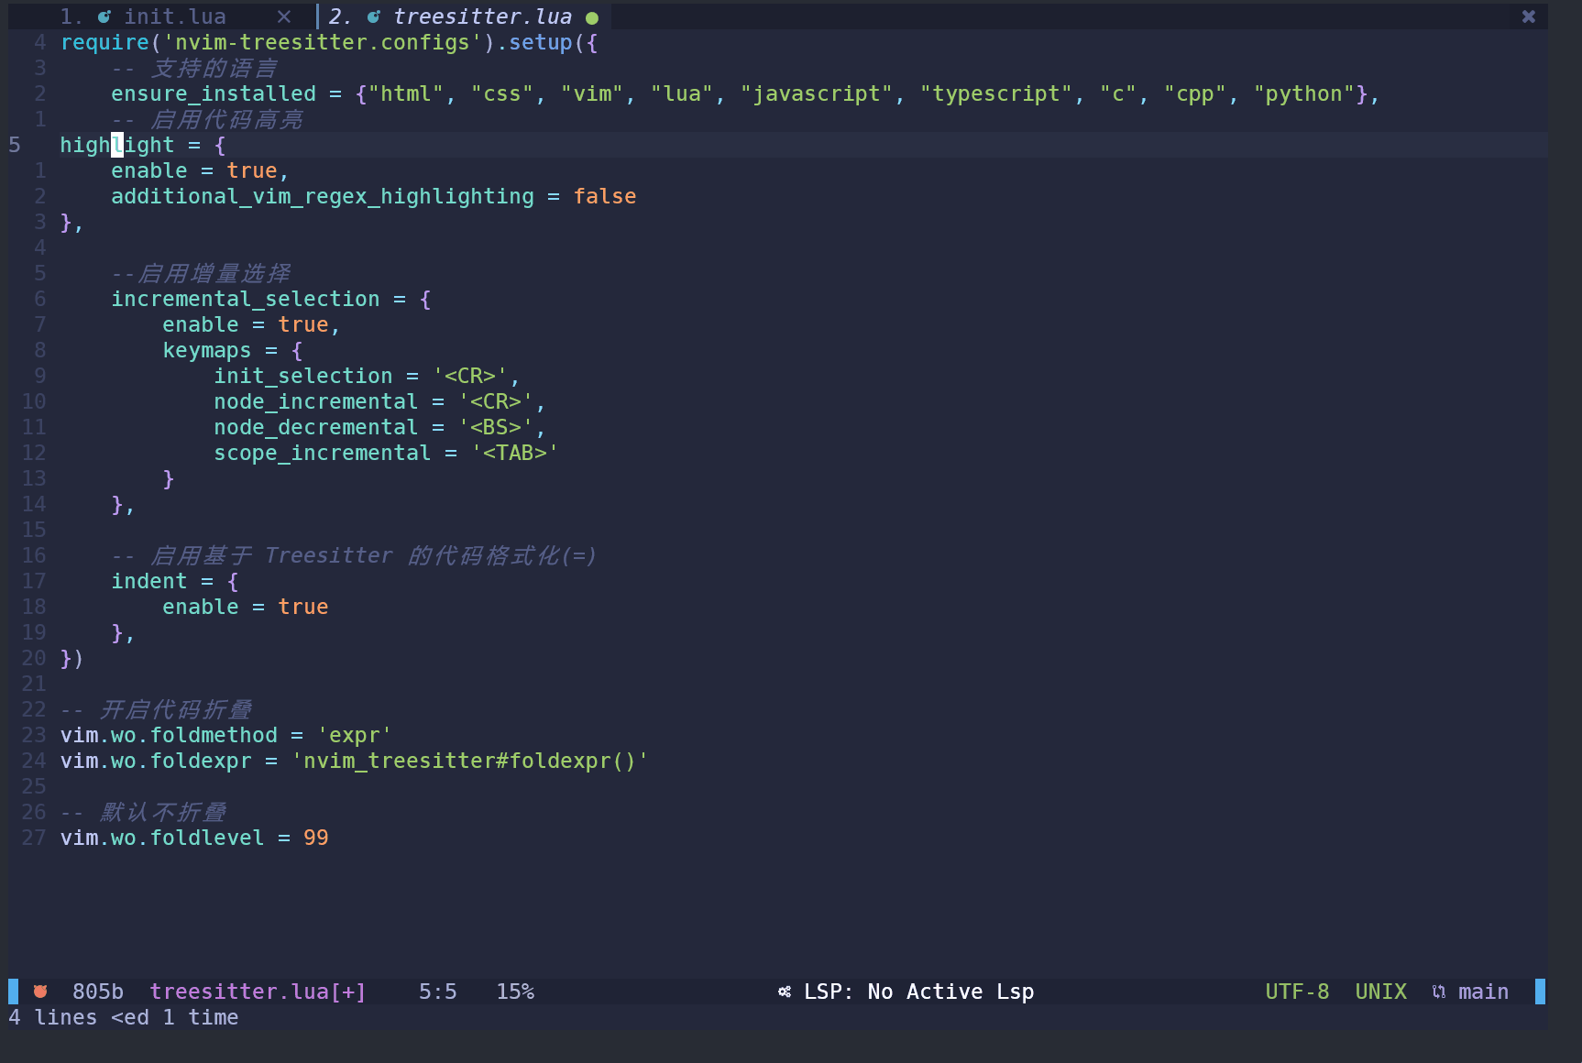Screen dimensions: 1582x1063
Task: Click 'incremental_selection' key
Action: tap(246, 299)
